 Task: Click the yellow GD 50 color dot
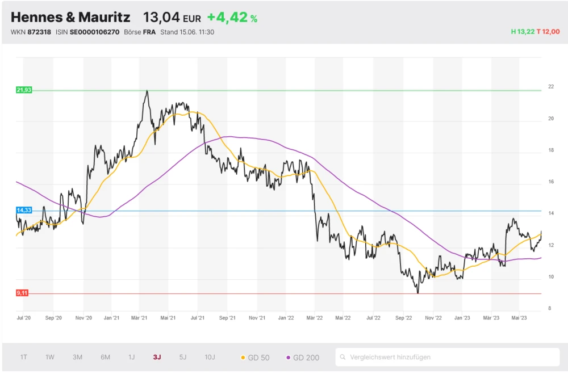pos(244,358)
